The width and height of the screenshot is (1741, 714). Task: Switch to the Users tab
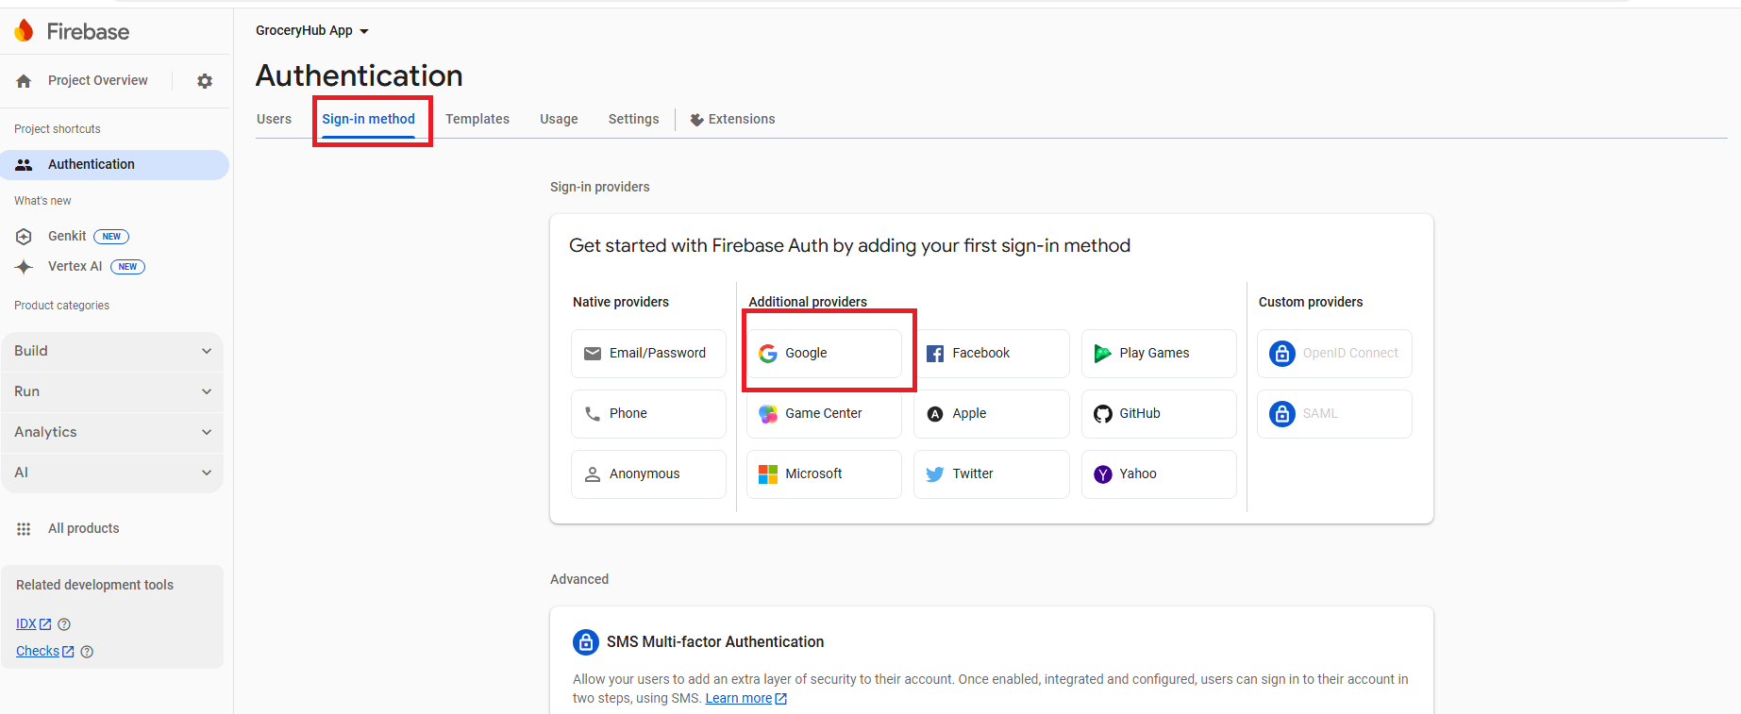[x=274, y=119]
